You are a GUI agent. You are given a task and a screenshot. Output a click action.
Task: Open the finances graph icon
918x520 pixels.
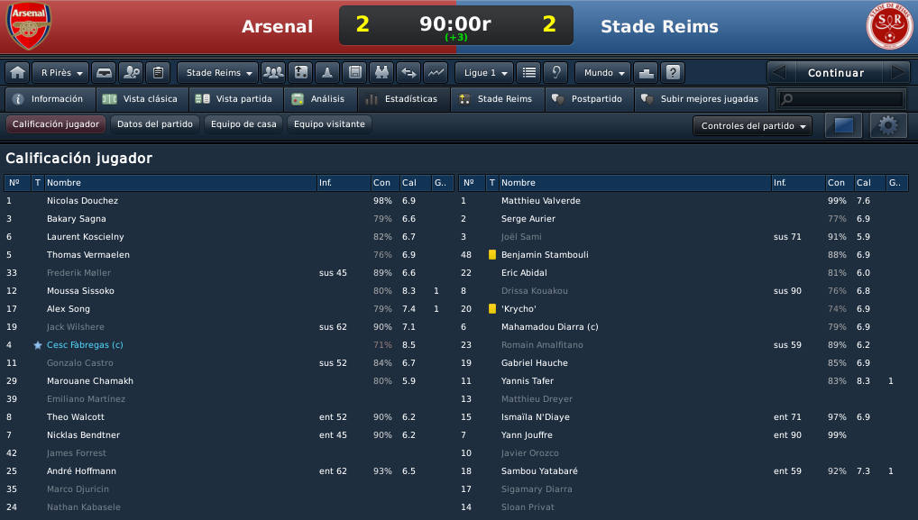point(436,72)
